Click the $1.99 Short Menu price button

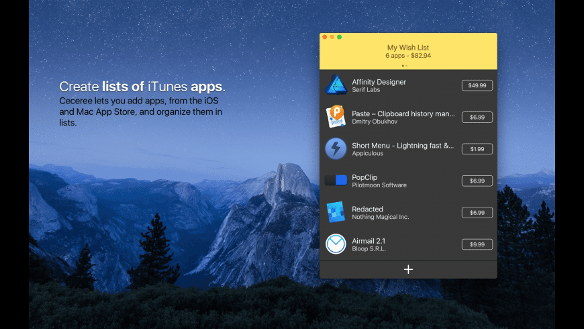(x=477, y=149)
